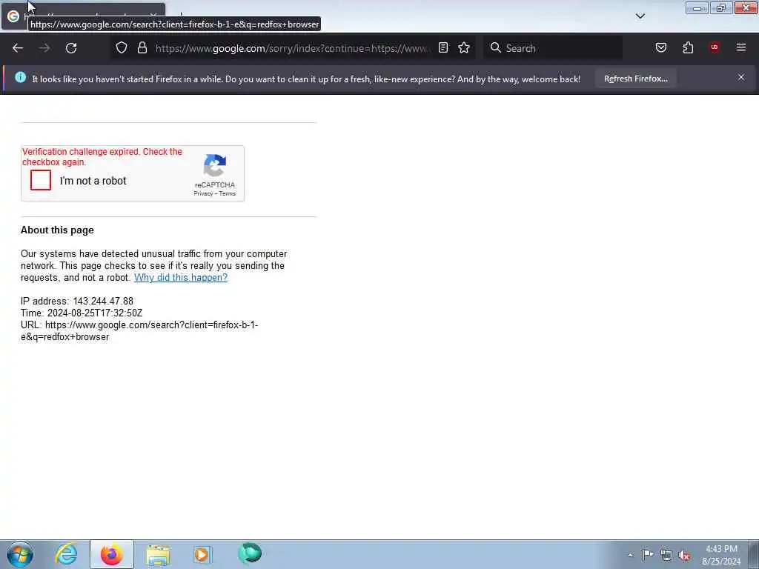The height and width of the screenshot is (569, 759).
Task: Click the site security padlock icon
Action: (x=142, y=48)
